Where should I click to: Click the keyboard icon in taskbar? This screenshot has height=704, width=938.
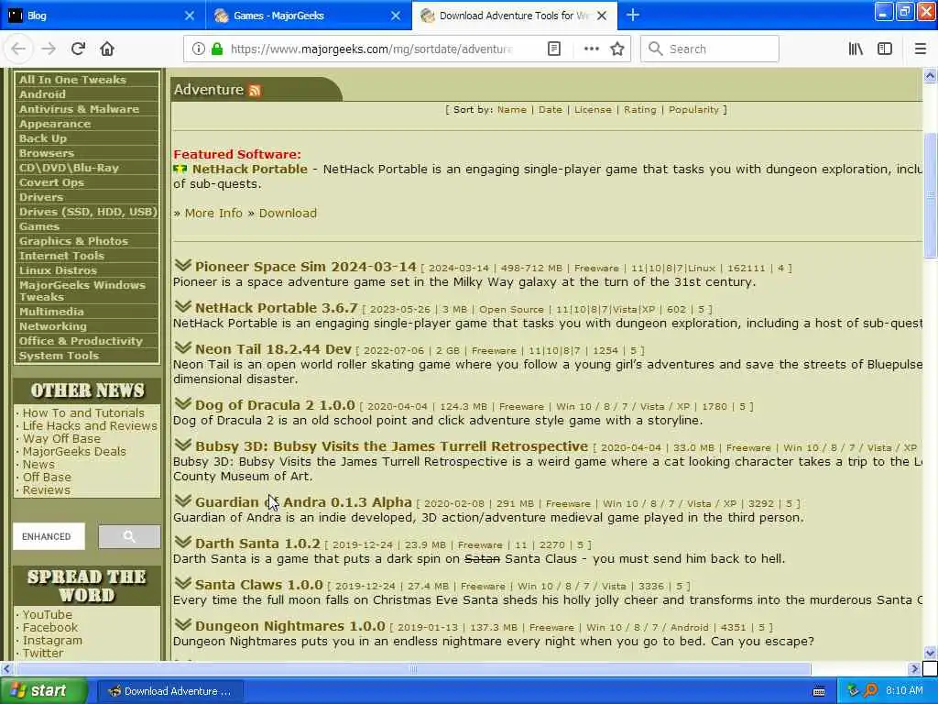tap(819, 691)
